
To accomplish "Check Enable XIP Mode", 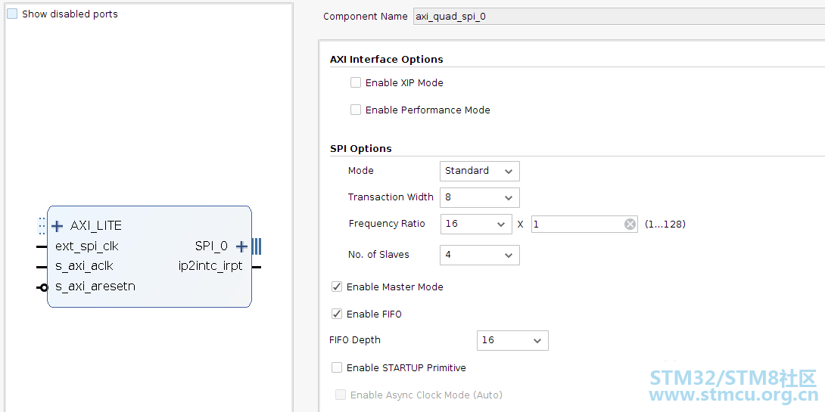I will point(356,82).
